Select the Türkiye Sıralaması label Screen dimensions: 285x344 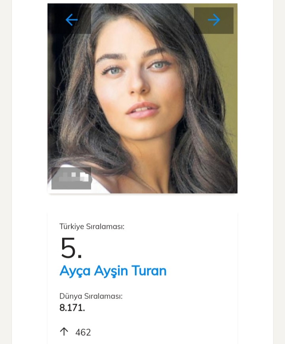click(92, 226)
